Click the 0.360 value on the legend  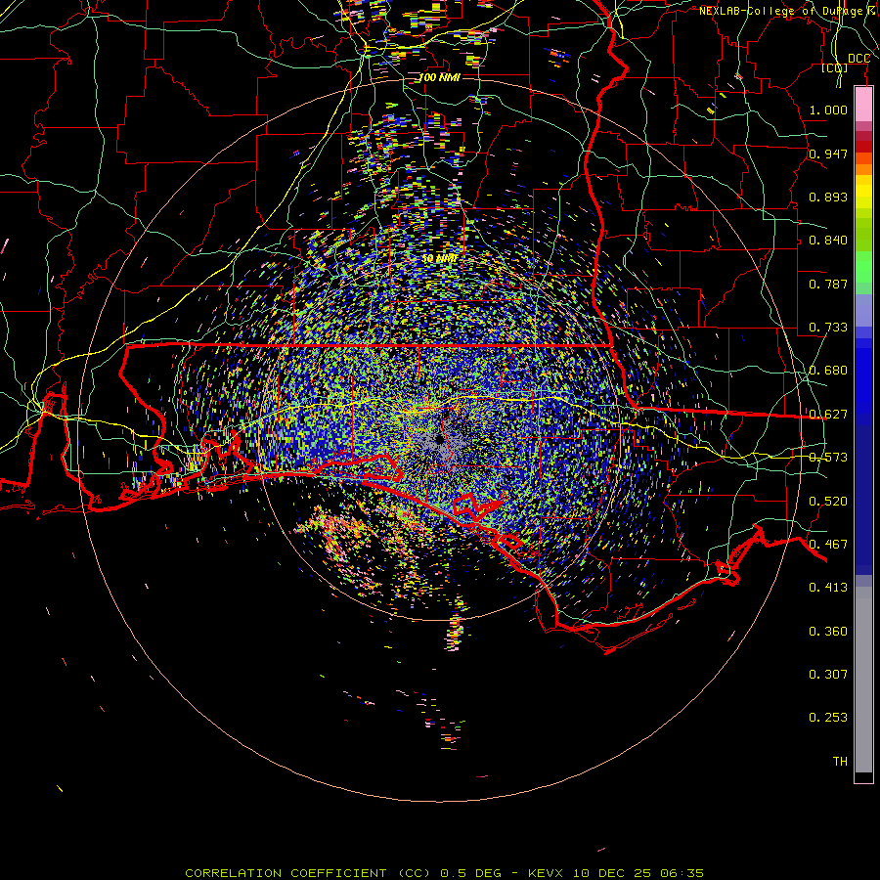(828, 632)
